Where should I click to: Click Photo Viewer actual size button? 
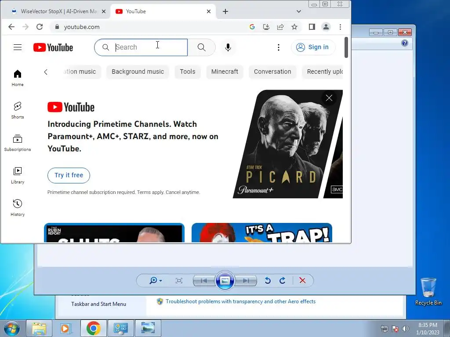pyautogui.click(x=179, y=280)
